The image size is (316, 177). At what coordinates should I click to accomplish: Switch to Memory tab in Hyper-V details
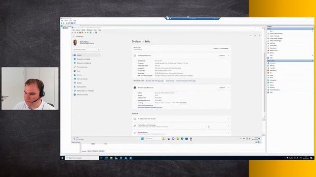[89, 151]
